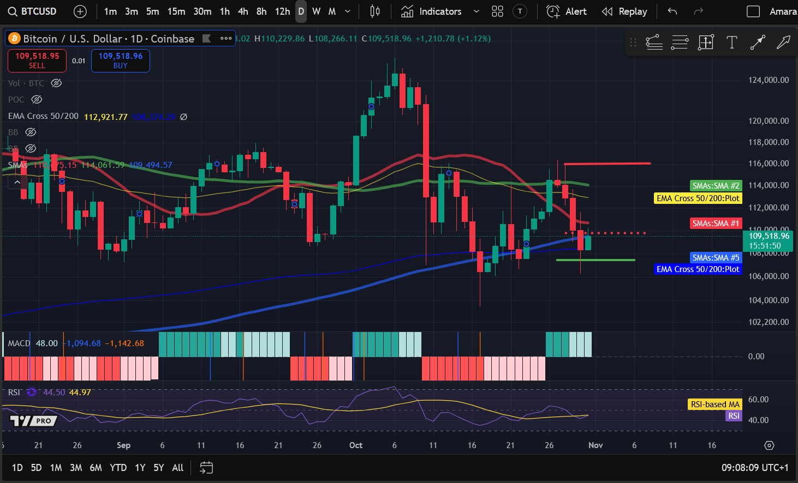The image size is (798, 483).
Task: Create a new Alert
Action: [x=566, y=11]
